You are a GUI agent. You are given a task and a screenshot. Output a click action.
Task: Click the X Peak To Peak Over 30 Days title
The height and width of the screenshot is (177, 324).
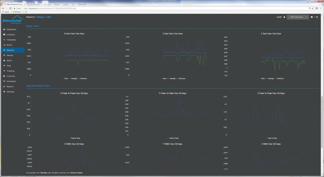click(x=74, y=93)
